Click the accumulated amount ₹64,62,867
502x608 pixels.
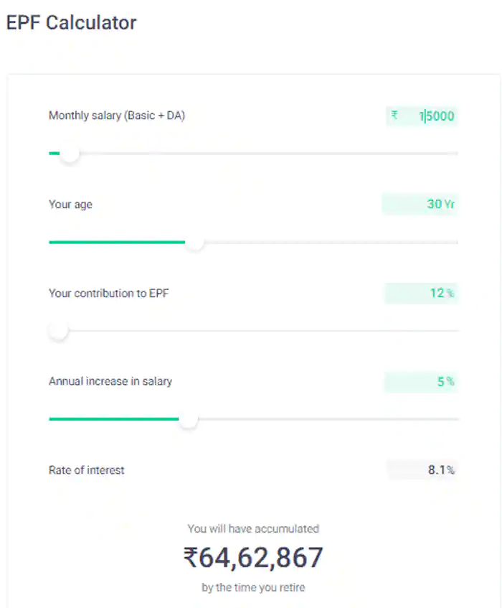tap(253, 558)
